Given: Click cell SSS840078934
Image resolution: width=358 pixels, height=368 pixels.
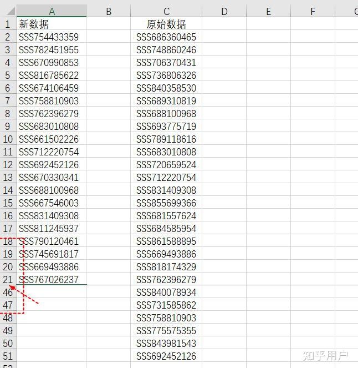Looking at the screenshot, I should [x=166, y=292].
